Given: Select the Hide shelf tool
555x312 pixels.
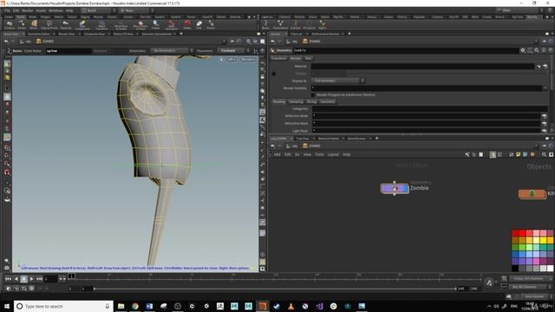Looking at the screenshot, I should click(x=199, y=25).
